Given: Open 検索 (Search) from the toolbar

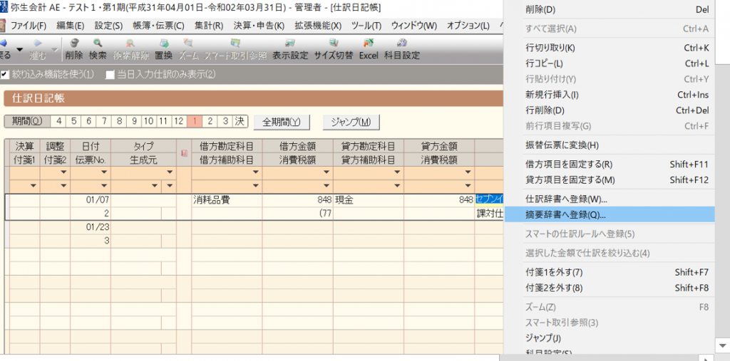Looking at the screenshot, I should click(x=98, y=49).
